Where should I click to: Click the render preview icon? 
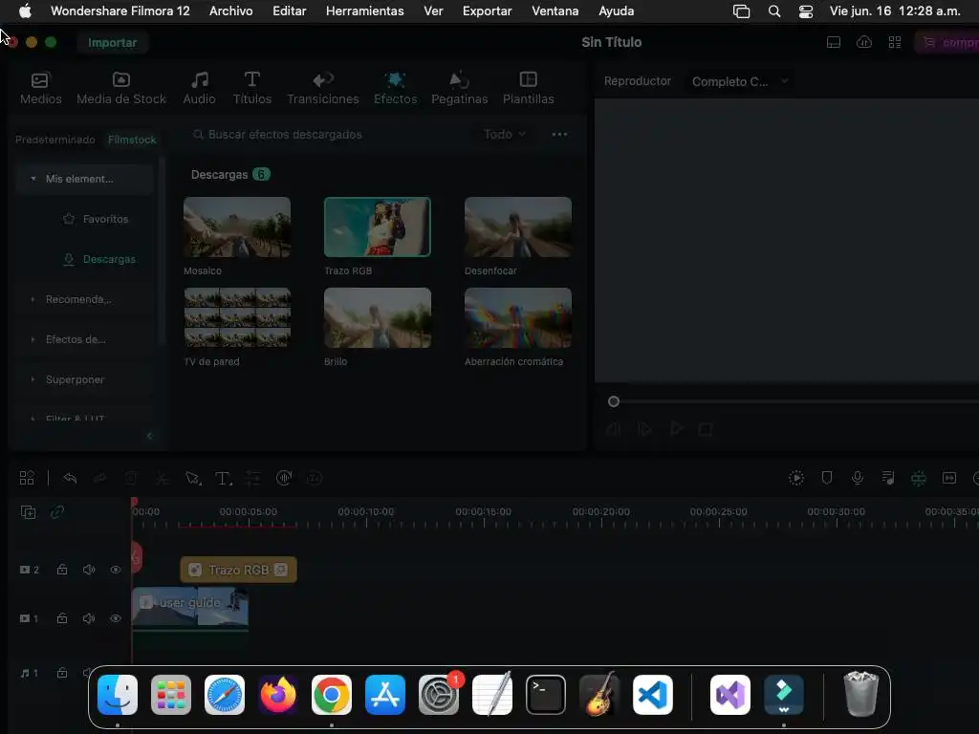(x=796, y=478)
